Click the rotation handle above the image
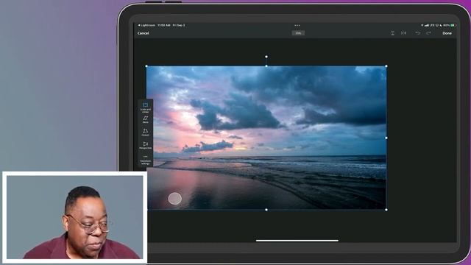The width and height of the screenshot is (471, 265). point(266,57)
